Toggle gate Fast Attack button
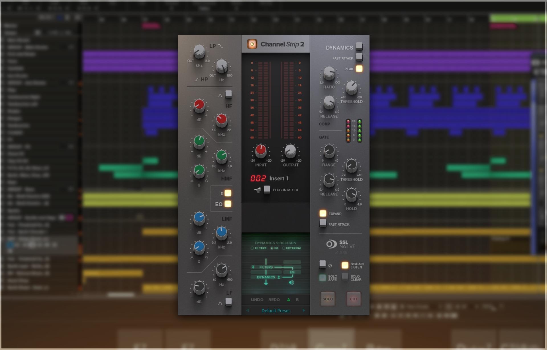 (323, 223)
